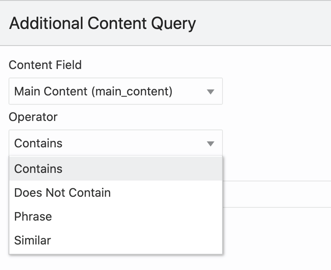The height and width of the screenshot is (270, 331).
Task: Click the Content Field dropdown arrow
Action: pyautogui.click(x=210, y=92)
